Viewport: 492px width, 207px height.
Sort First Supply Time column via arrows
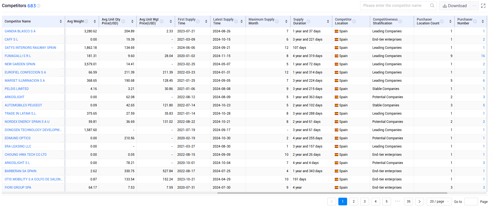coord(206,21)
